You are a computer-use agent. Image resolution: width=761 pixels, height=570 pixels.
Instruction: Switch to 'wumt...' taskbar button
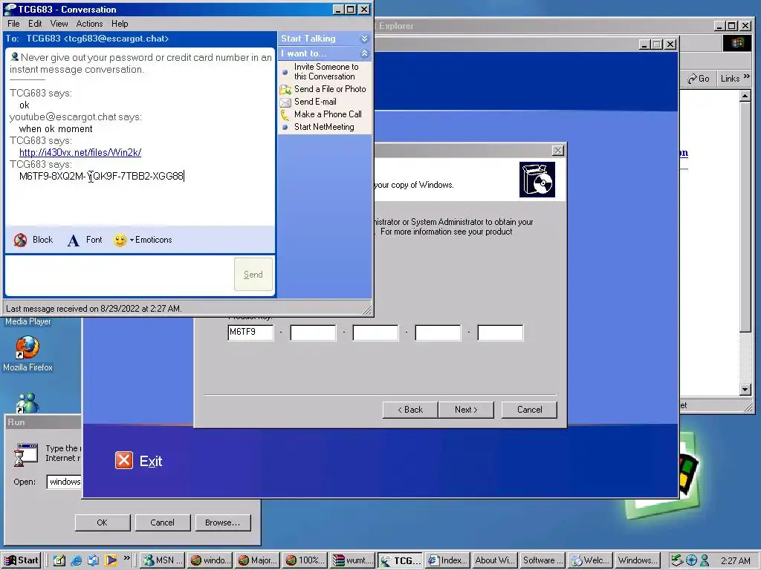(353, 560)
